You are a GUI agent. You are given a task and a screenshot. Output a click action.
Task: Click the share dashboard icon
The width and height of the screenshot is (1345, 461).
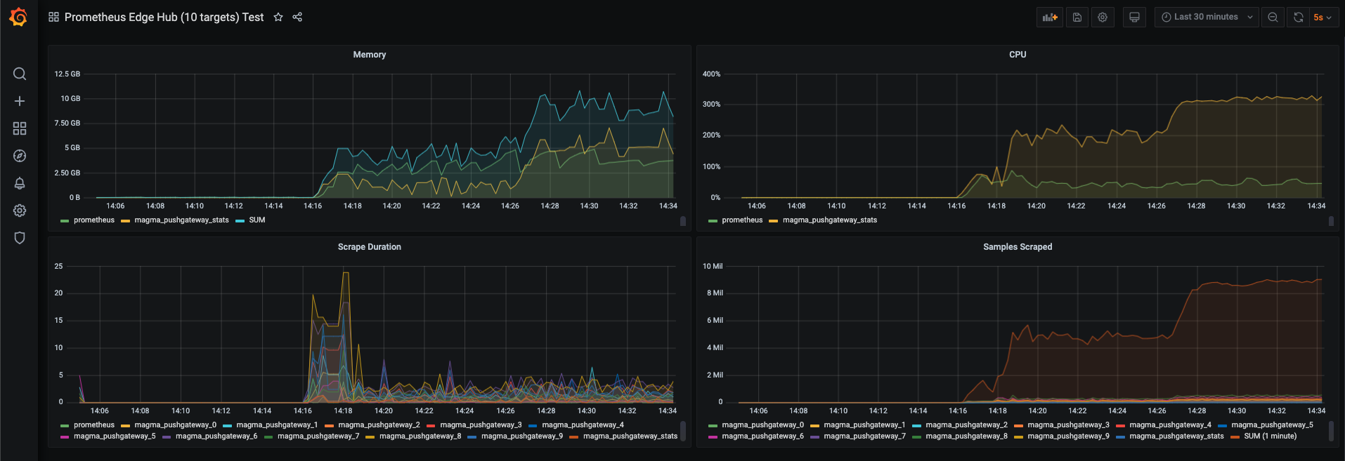click(297, 17)
